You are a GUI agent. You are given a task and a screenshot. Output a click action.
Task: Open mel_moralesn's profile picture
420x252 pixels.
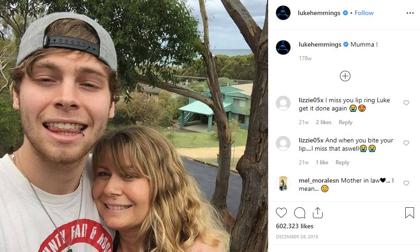pyautogui.click(x=283, y=184)
